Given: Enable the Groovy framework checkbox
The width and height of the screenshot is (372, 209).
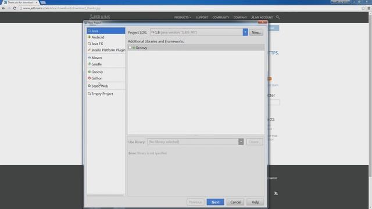Looking at the screenshot, I should [x=130, y=48].
